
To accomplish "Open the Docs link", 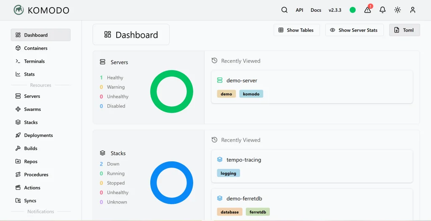I will coord(316,10).
